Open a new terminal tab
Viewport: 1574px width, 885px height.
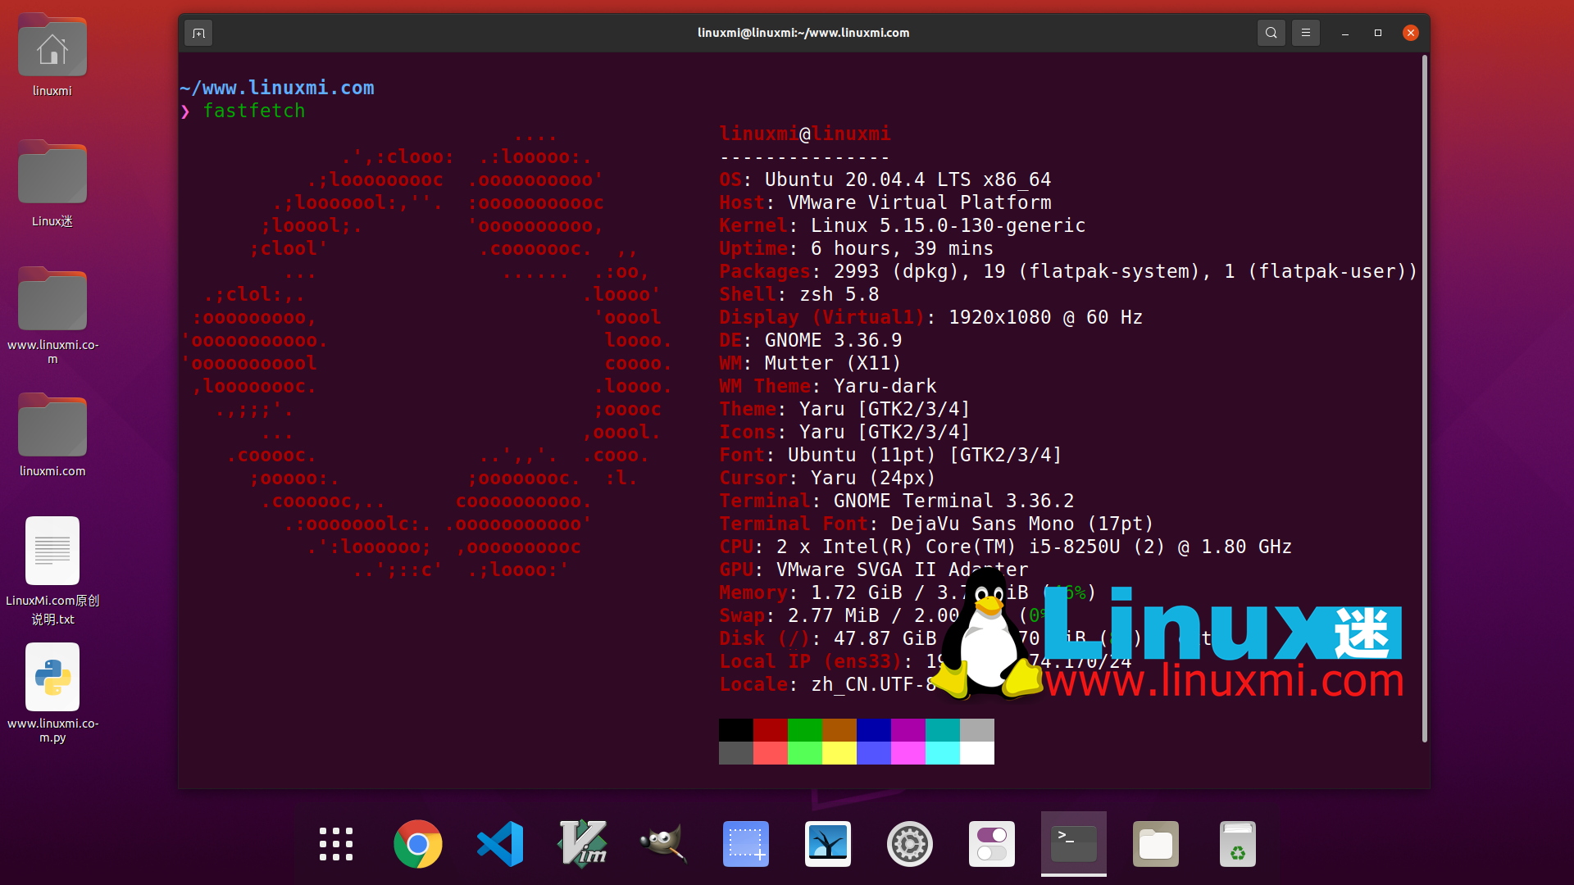[x=198, y=33]
